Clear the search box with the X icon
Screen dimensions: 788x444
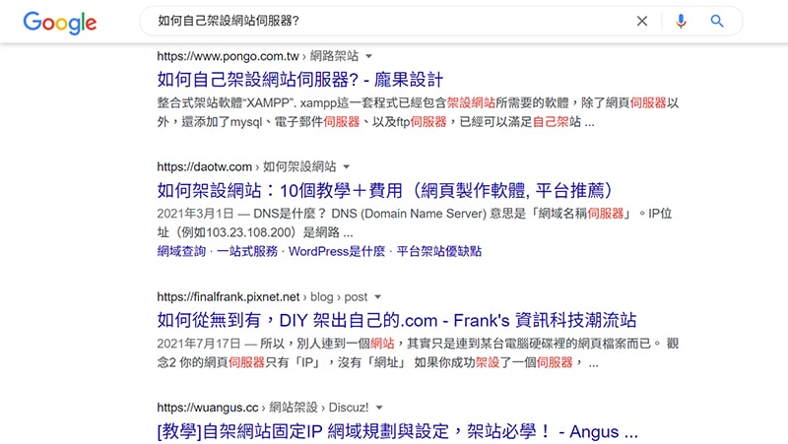pos(642,21)
